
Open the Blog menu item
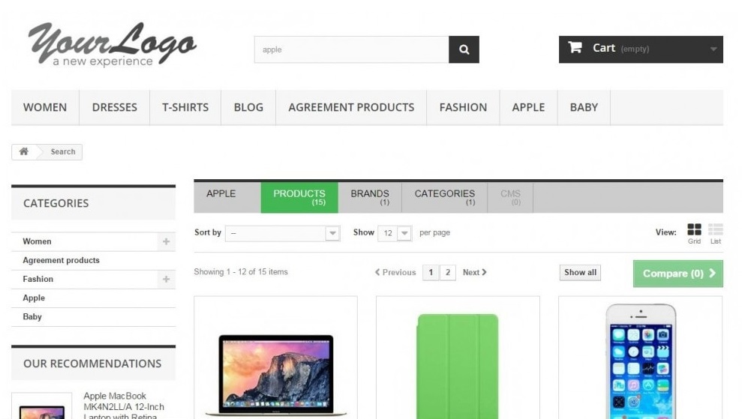coord(248,107)
